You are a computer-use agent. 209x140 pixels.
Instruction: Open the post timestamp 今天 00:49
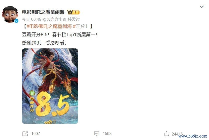click(x=32, y=19)
